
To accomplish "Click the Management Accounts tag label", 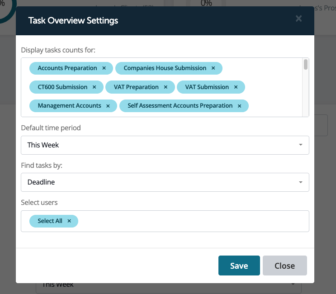I will coord(69,106).
